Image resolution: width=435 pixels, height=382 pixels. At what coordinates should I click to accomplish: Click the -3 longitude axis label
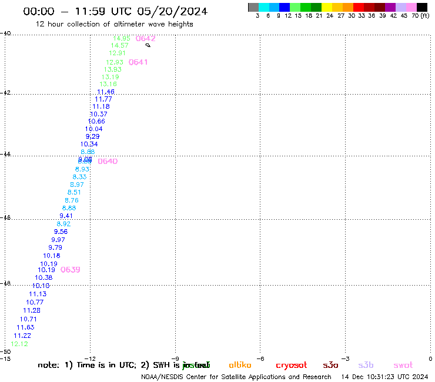coord(346,358)
